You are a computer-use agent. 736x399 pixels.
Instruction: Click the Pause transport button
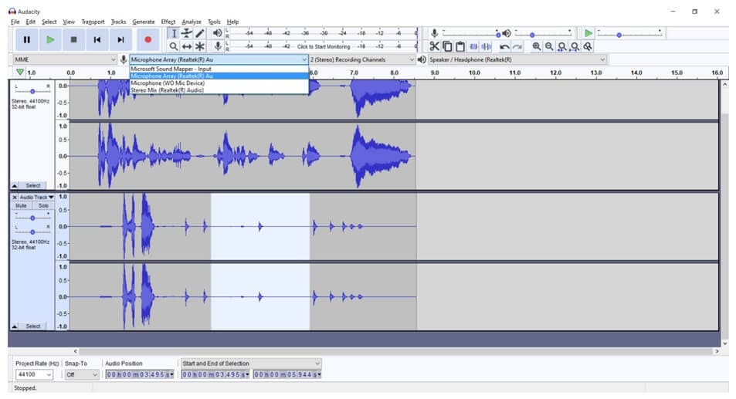click(x=27, y=40)
